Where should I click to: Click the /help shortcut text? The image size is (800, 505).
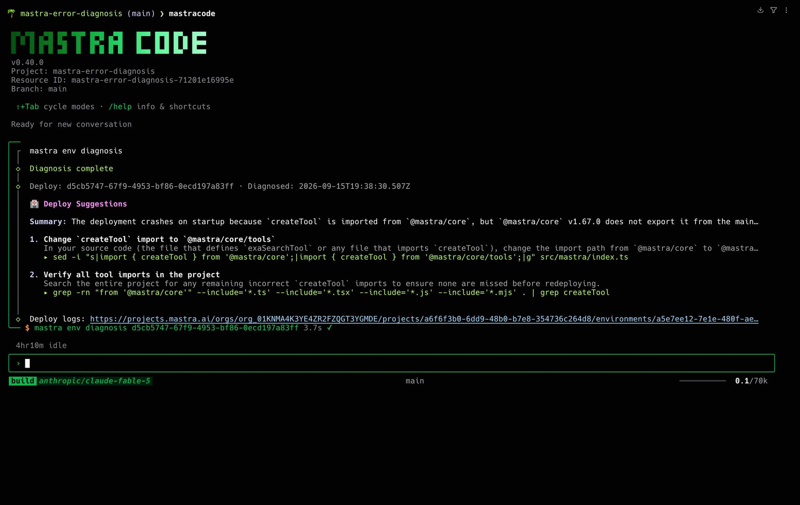point(120,106)
